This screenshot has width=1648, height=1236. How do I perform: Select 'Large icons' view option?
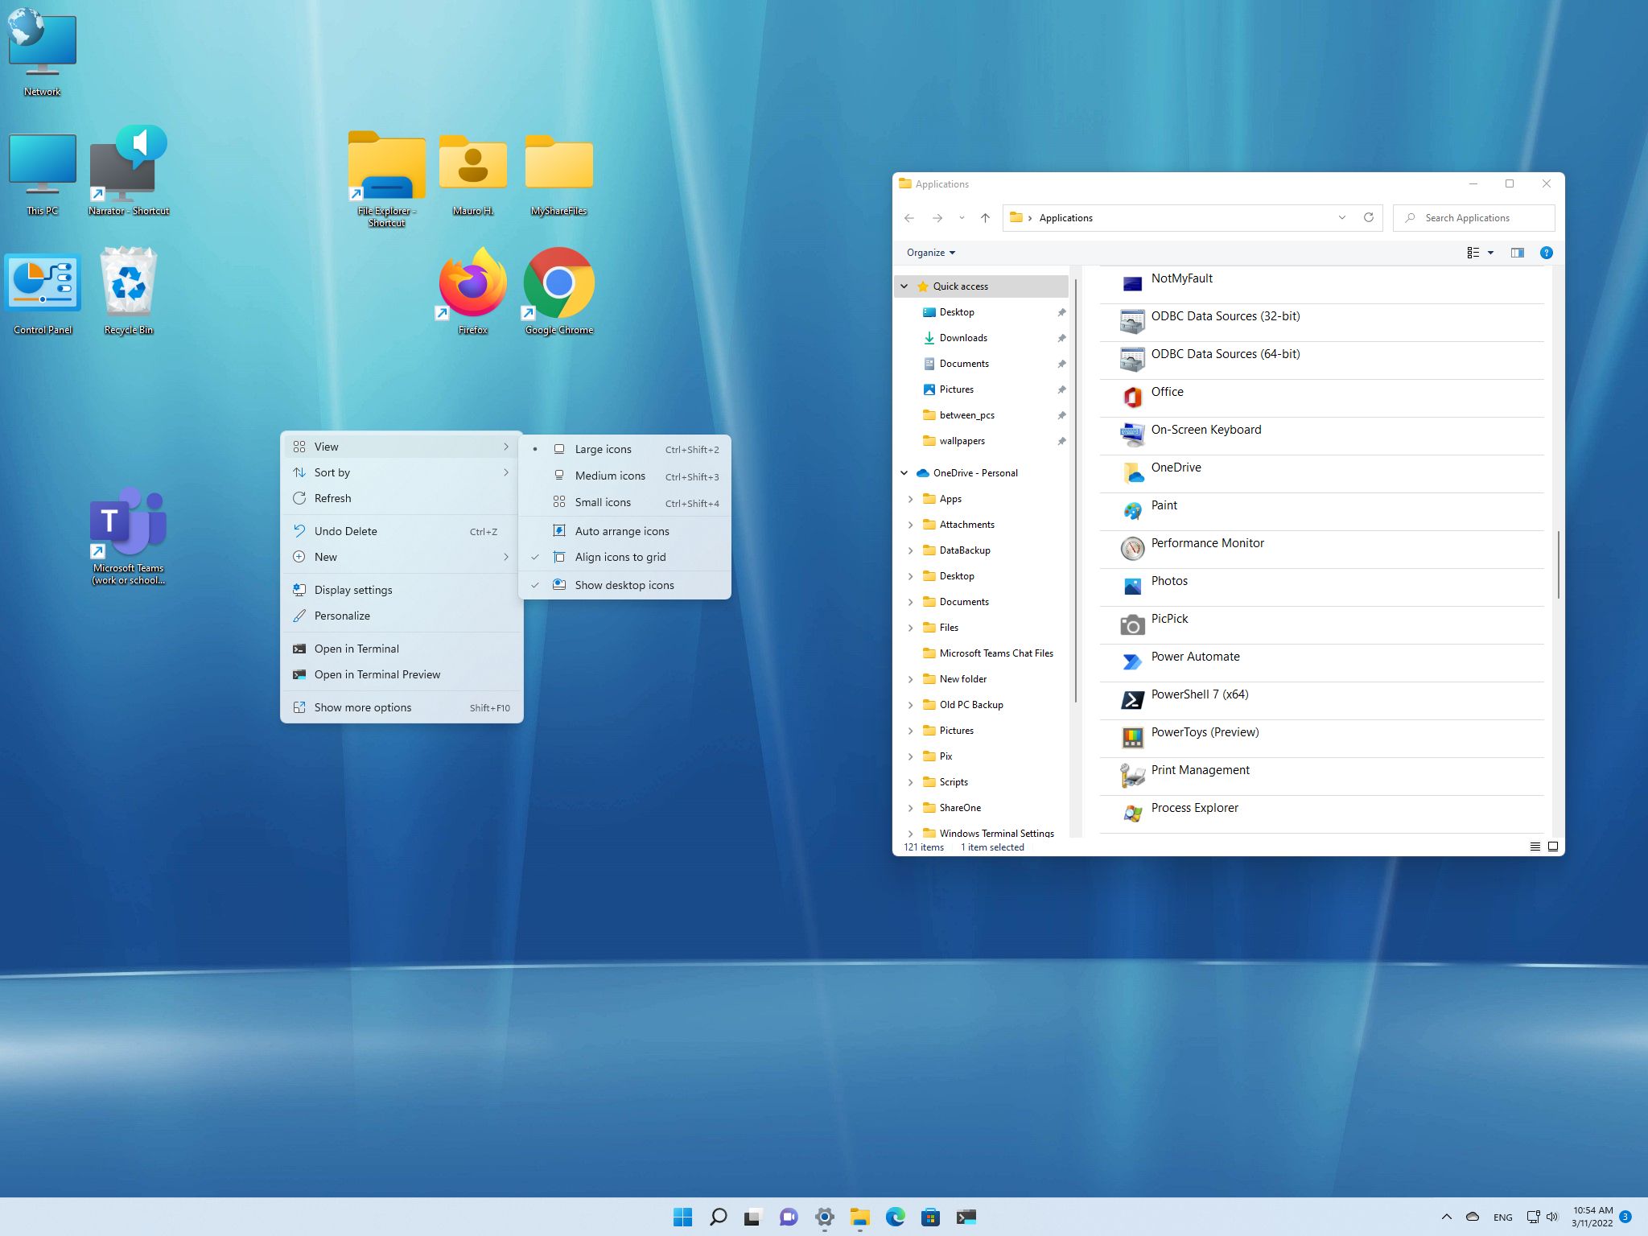(604, 449)
